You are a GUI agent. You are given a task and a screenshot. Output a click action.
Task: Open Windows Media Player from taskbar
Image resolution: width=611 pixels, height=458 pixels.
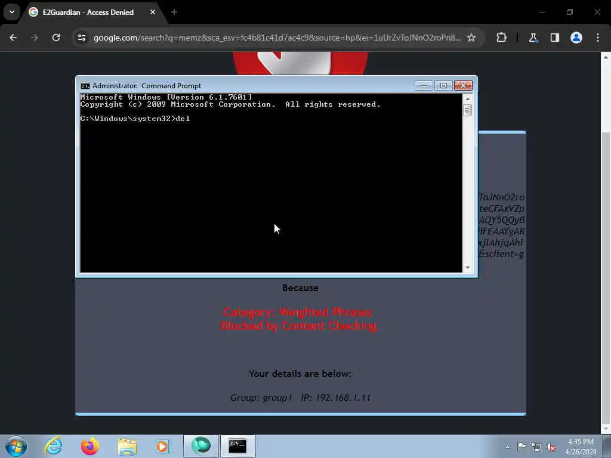pos(163,446)
